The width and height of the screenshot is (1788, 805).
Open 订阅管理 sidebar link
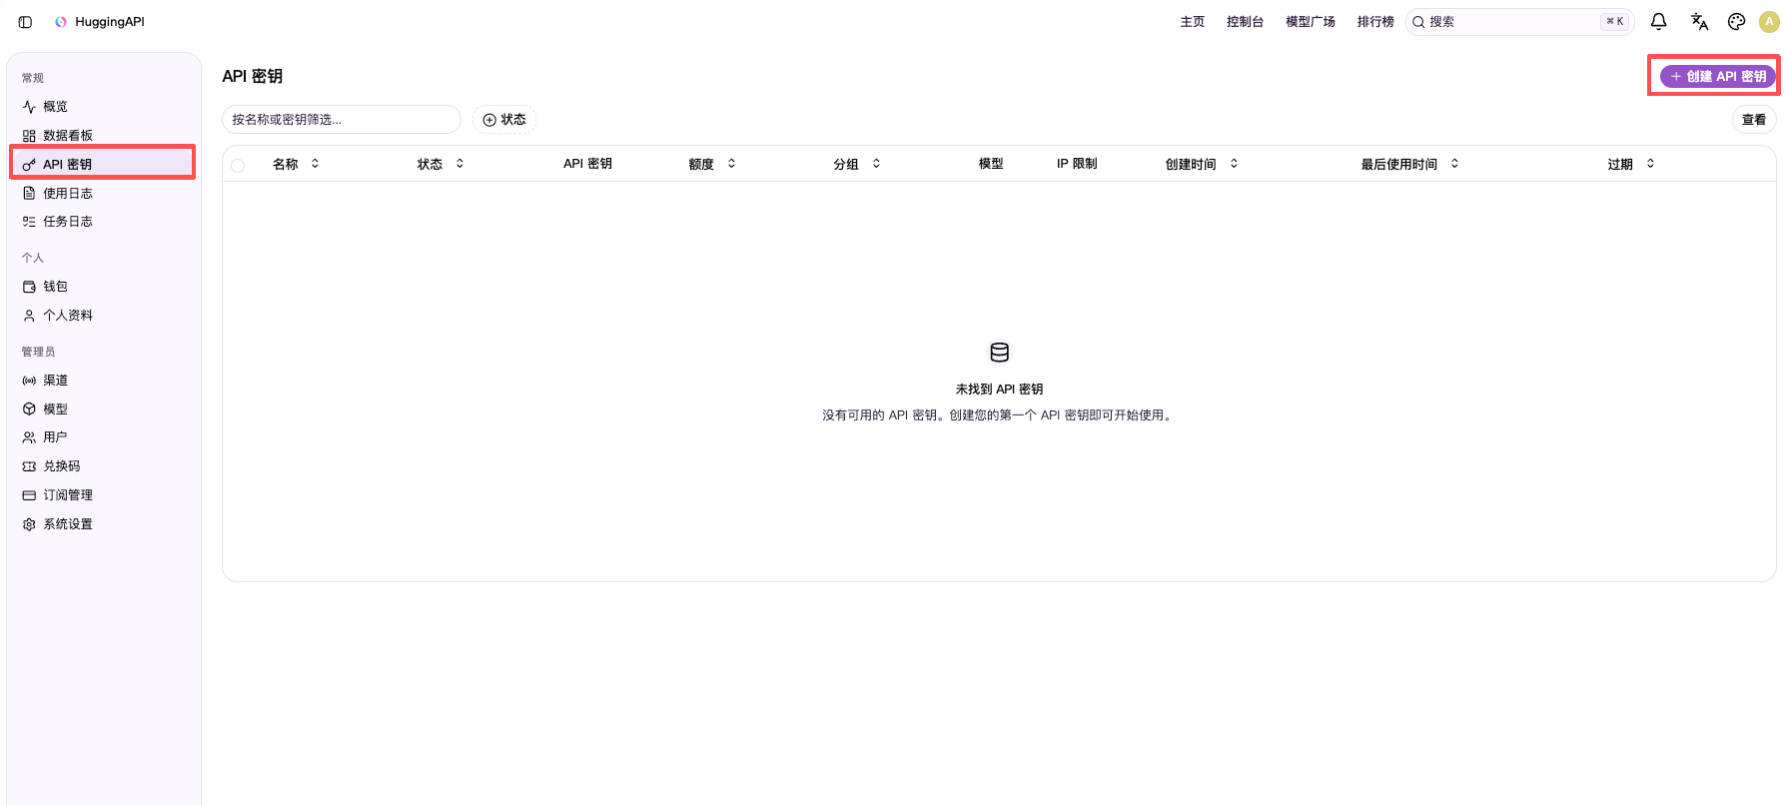tap(104, 495)
